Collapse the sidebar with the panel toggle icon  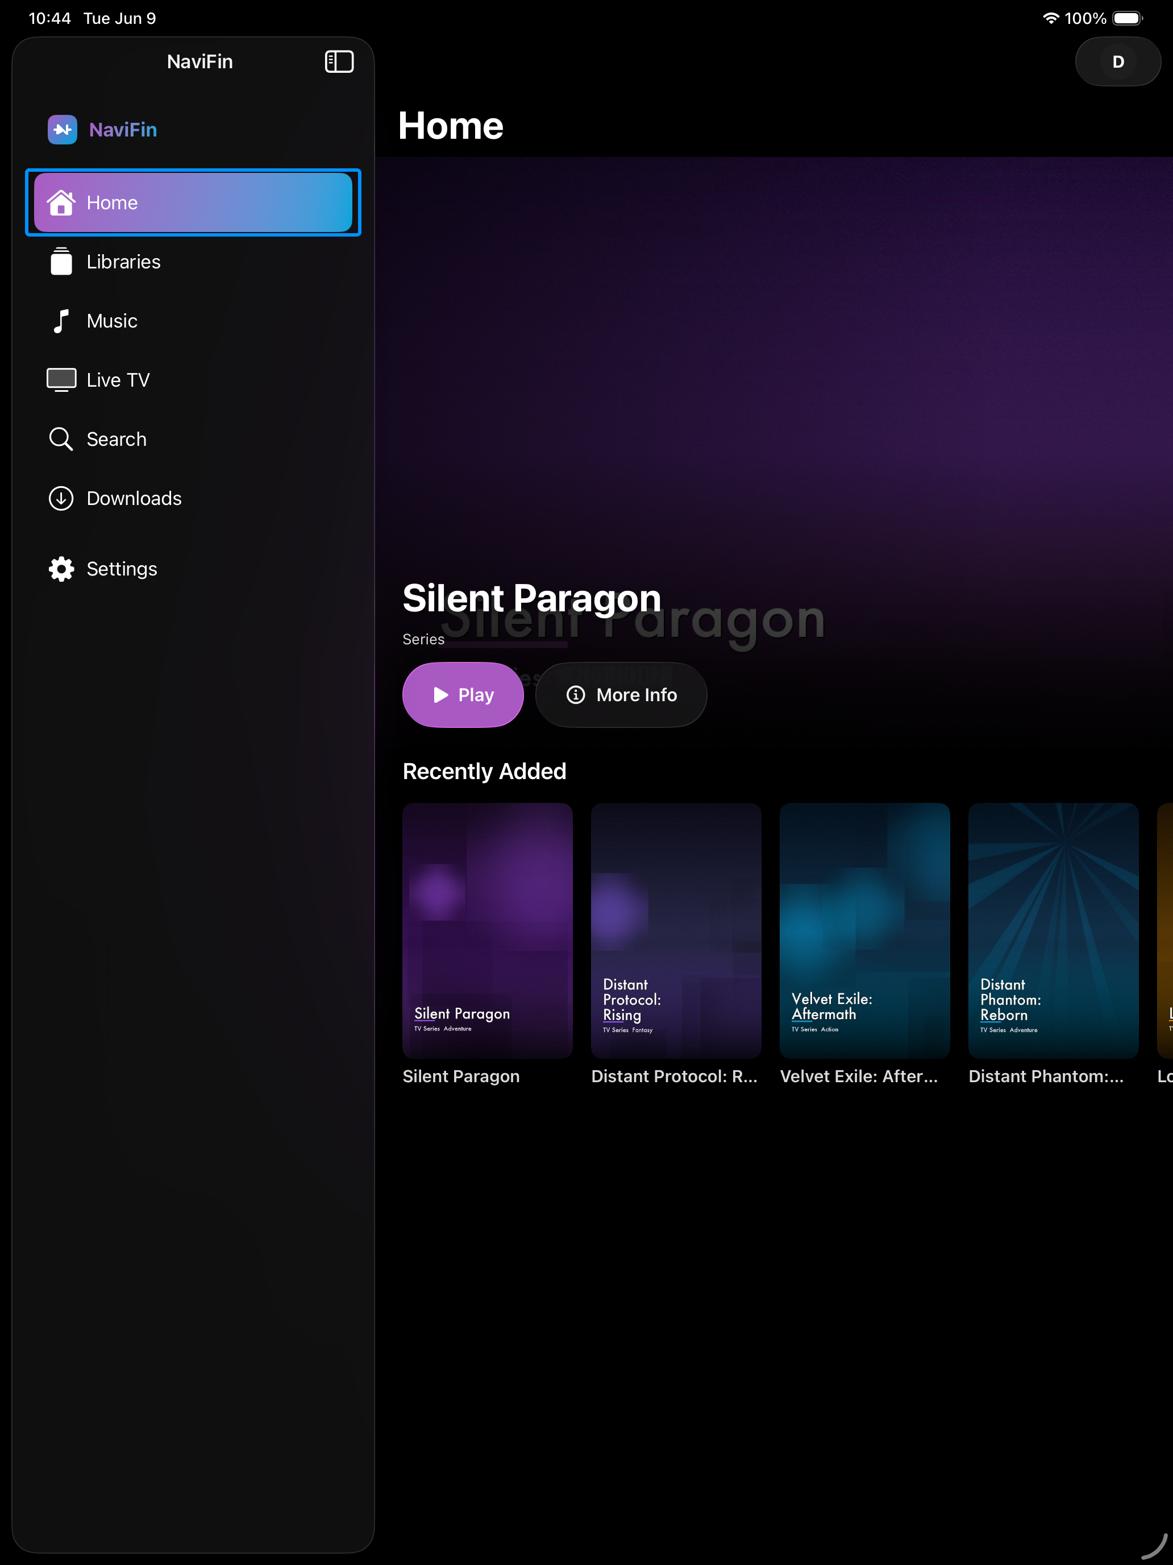point(339,61)
